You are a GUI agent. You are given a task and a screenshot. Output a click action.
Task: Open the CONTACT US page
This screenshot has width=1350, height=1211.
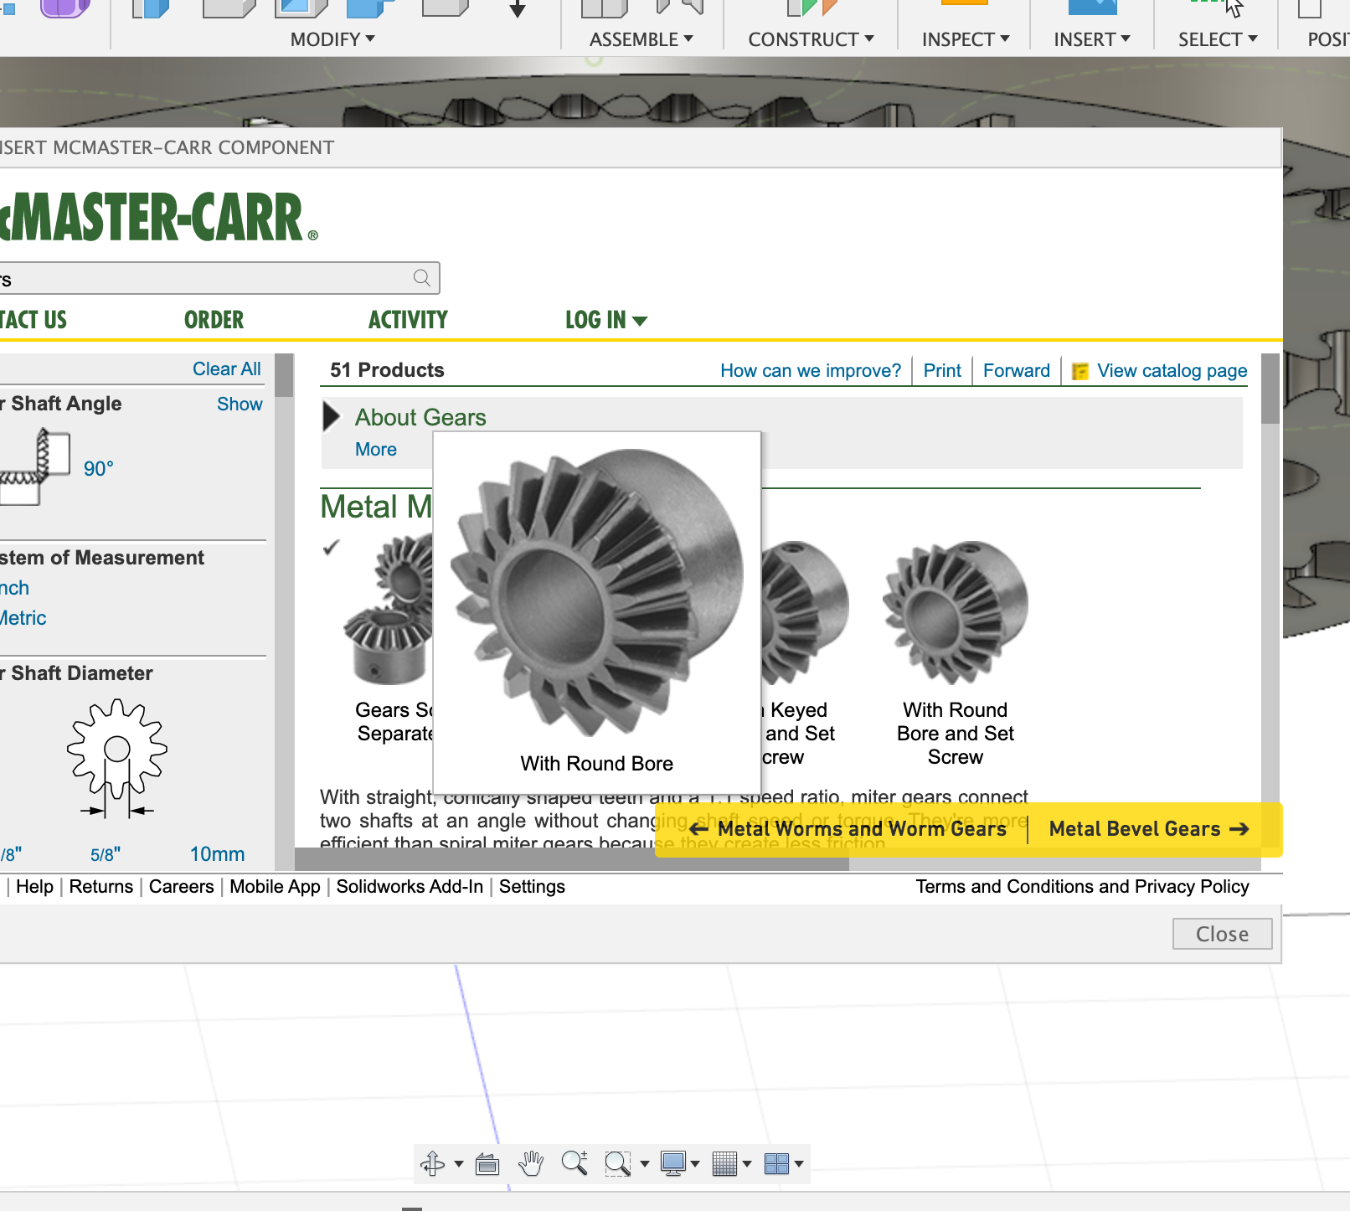click(33, 320)
